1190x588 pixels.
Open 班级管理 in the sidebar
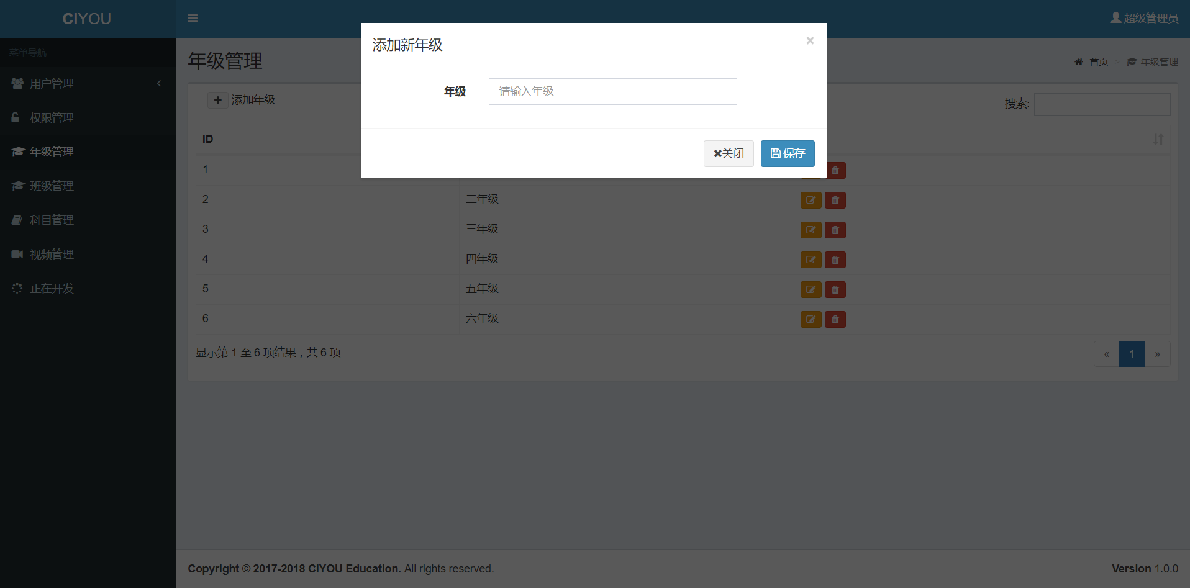pyautogui.click(x=88, y=186)
